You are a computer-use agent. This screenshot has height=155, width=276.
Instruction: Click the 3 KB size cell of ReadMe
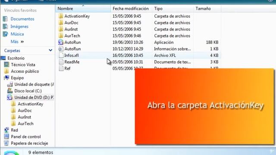coord(214,62)
